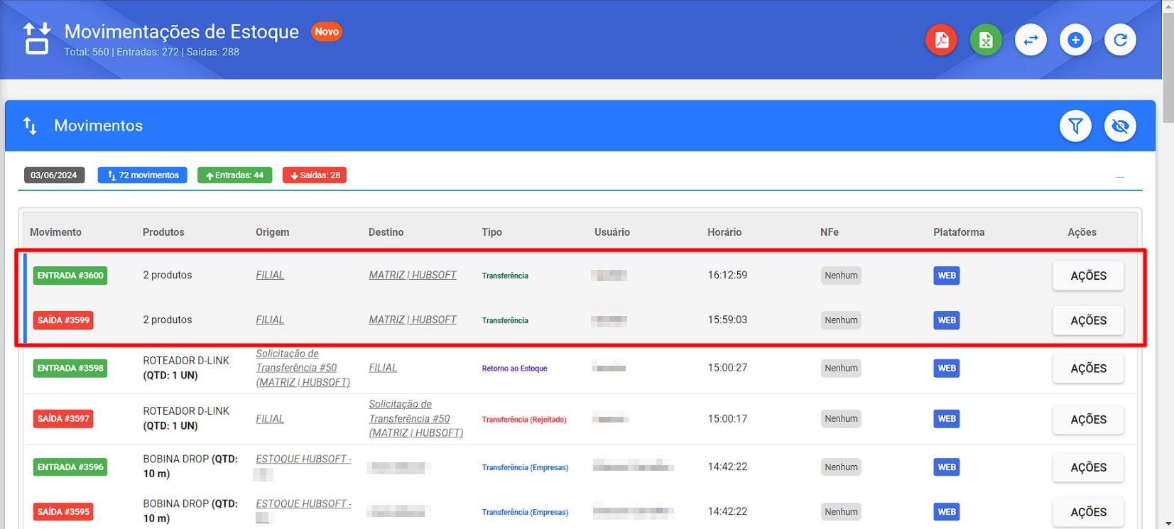Click the Horário column header
This screenshot has height=529, width=1174.
point(724,232)
